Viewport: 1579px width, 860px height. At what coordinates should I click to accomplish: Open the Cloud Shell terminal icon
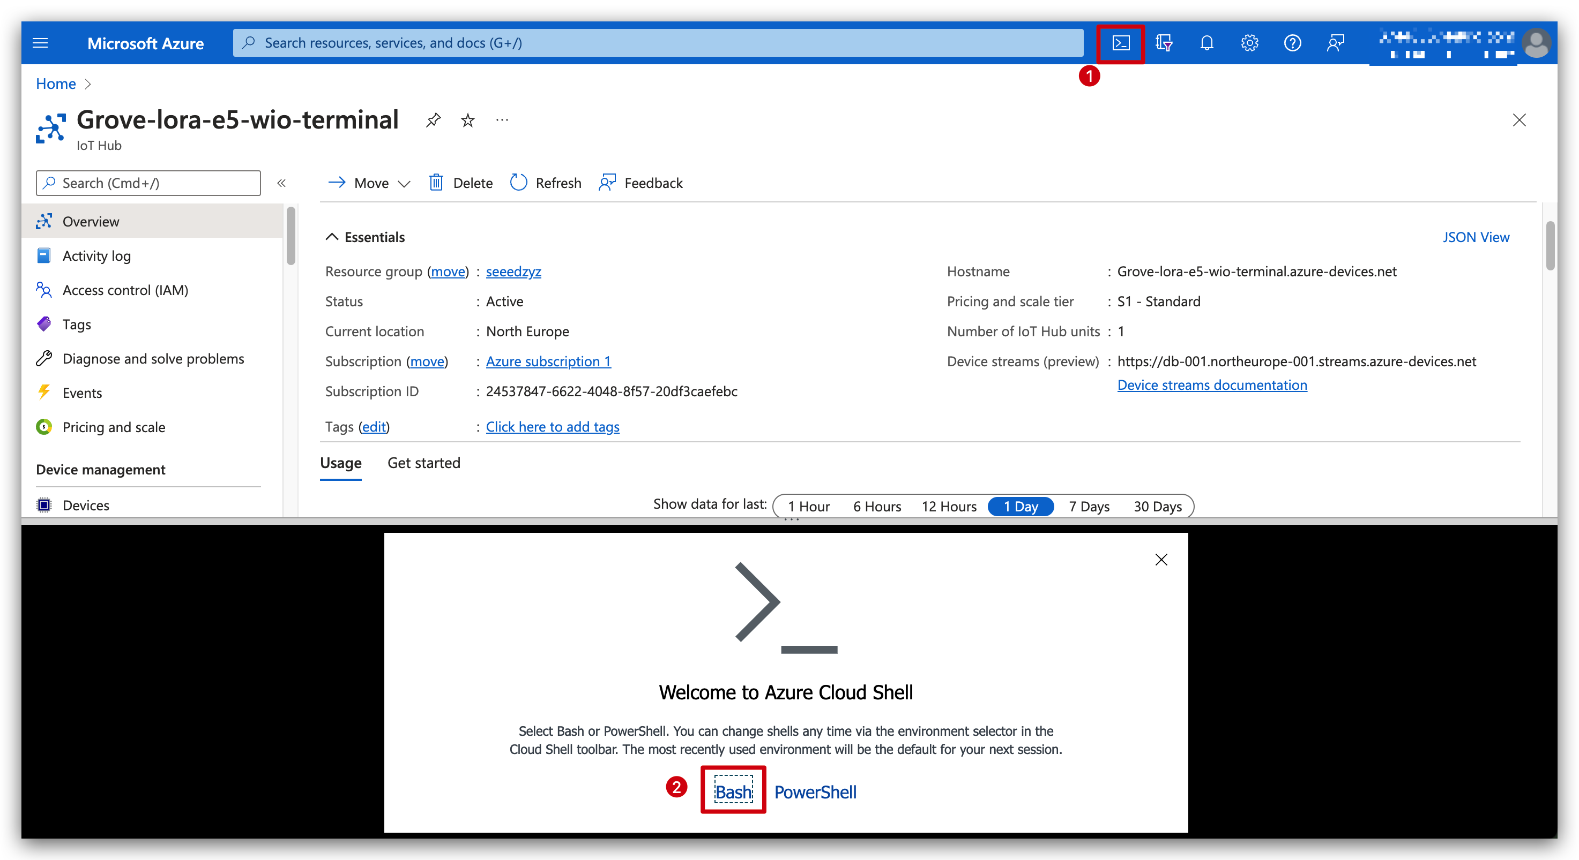coord(1121,43)
